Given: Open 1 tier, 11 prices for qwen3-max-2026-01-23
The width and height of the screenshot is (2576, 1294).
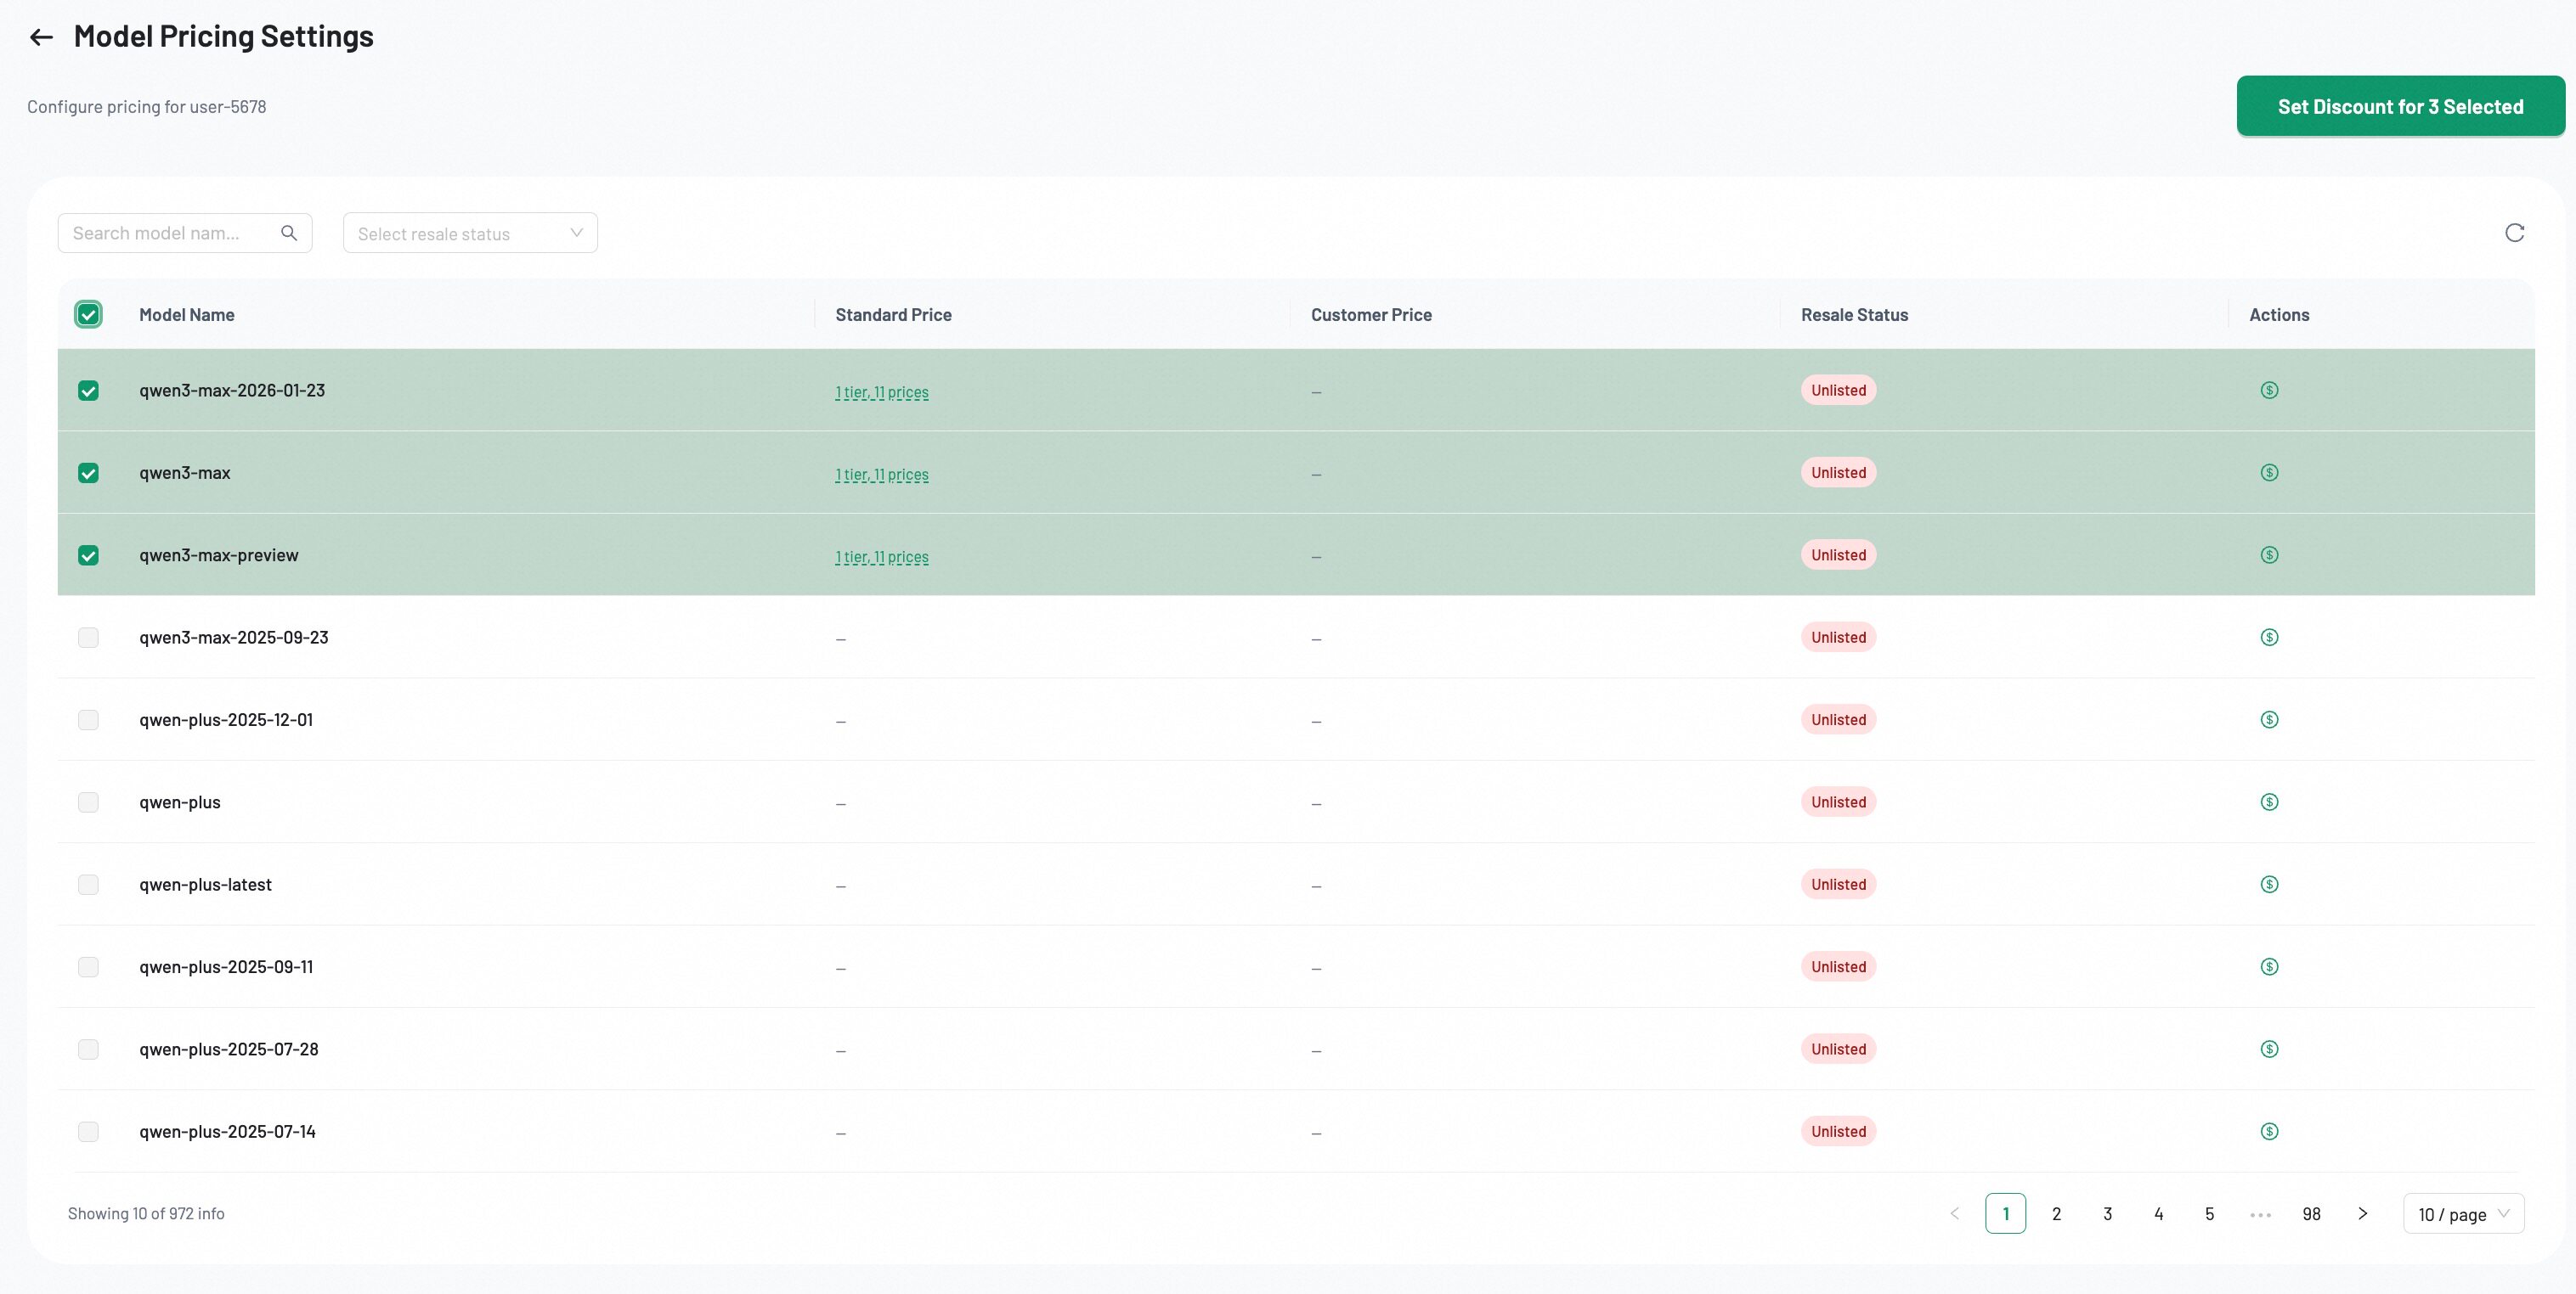Looking at the screenshot, I should tap(882, 392).
